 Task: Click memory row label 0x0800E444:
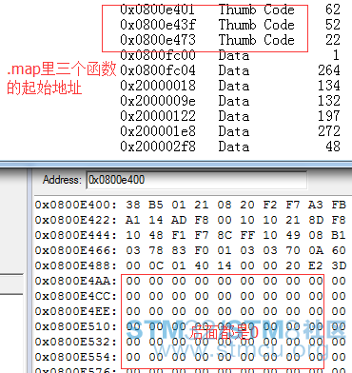click(x=76, y=235)
